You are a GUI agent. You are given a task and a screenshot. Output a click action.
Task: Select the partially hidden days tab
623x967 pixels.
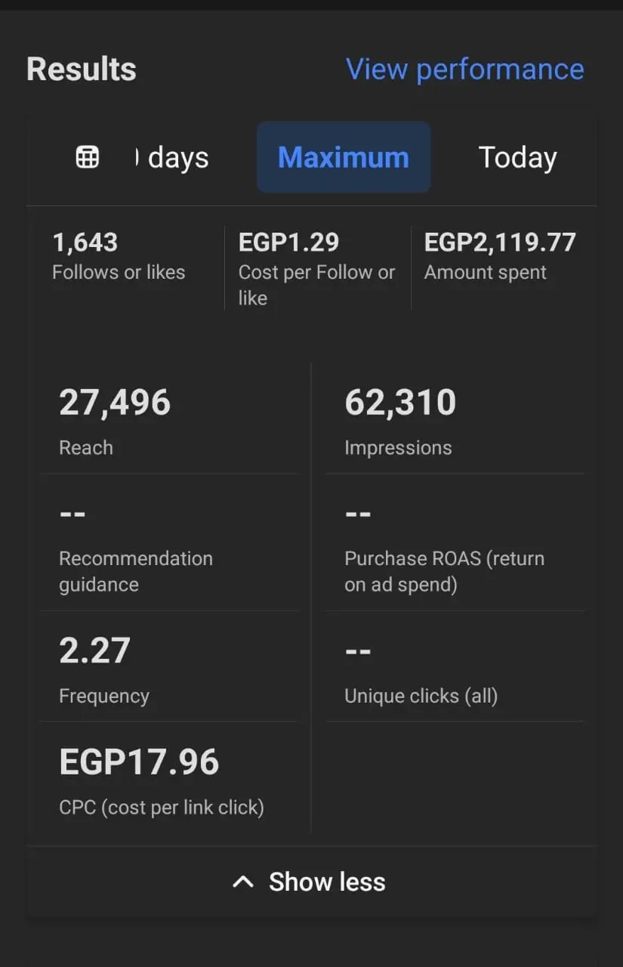pyautogui.click(x=174, y=158)
